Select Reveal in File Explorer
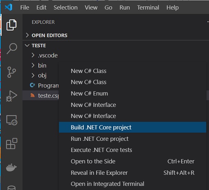The image size is (209, 190). click(133, 172)
